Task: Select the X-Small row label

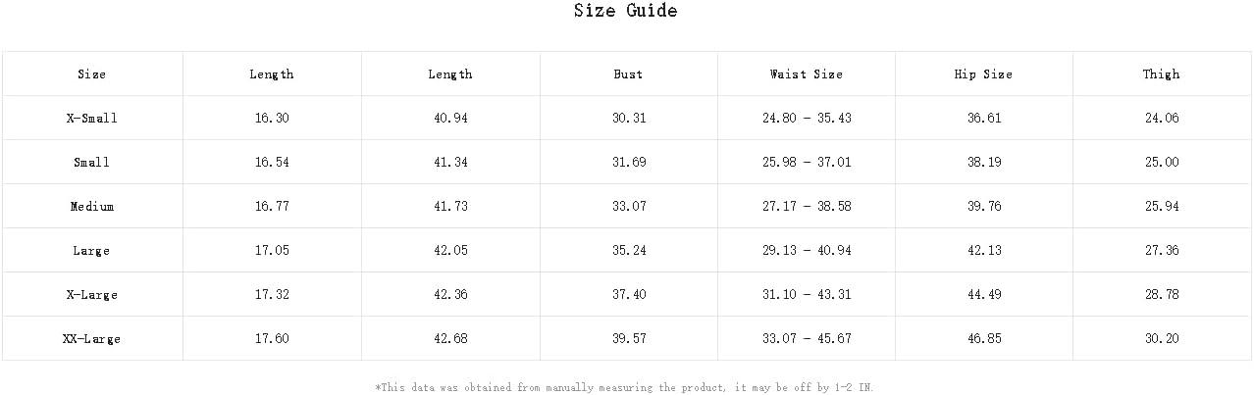Action: [92, 119]
